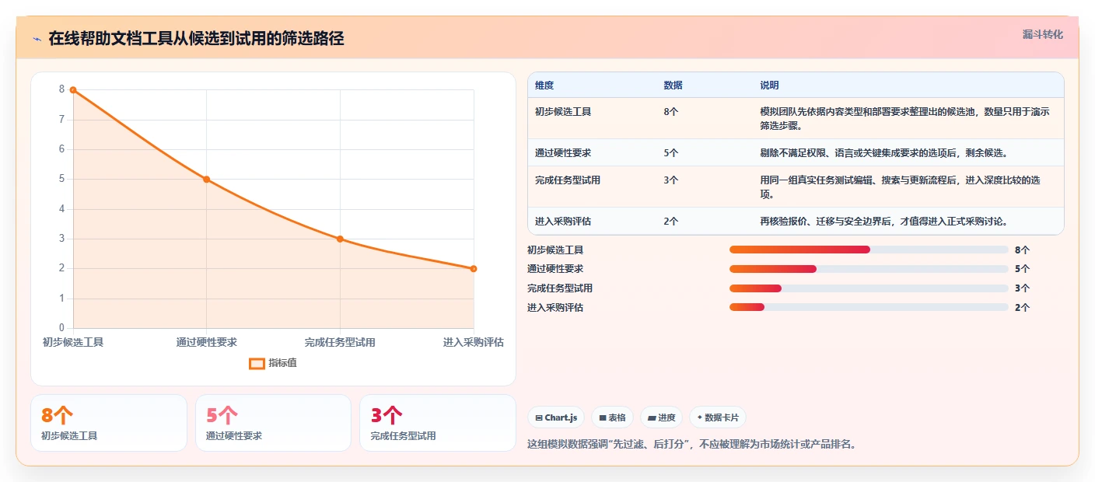Click the description starting 用同一组真实任务测试
This screenshot has width=1095, height=482.
coord(901,187)
